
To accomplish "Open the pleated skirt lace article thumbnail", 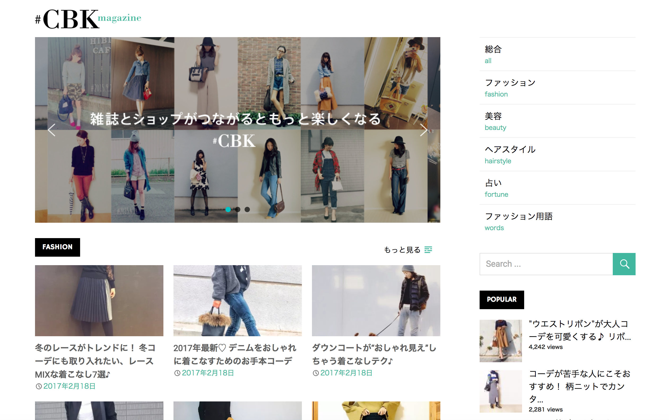I will [x=99, y=301].
